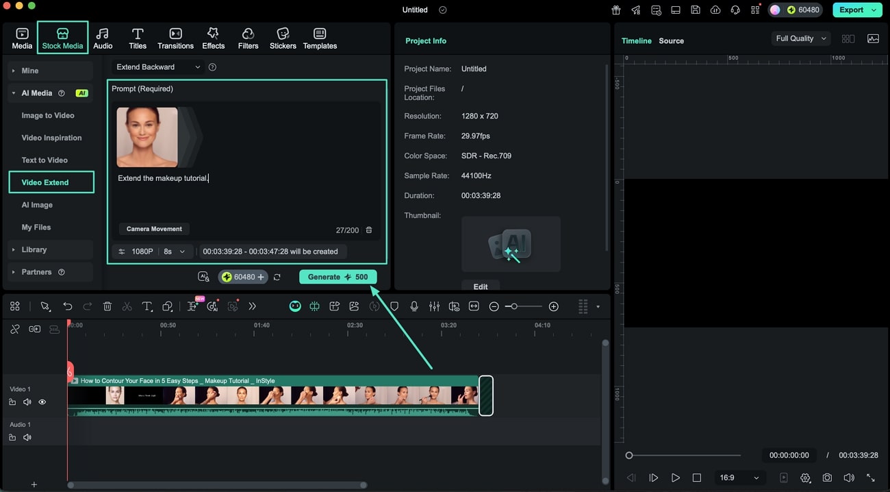This screenshot has width=890, height=492.
Task: Mute the Audio 1 track
Action: tap(27, 436)
